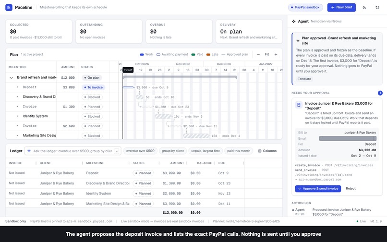Click the COLLECTED summary card
The height and width of the screenshot is (242, 387).
(x=39, y=31)
